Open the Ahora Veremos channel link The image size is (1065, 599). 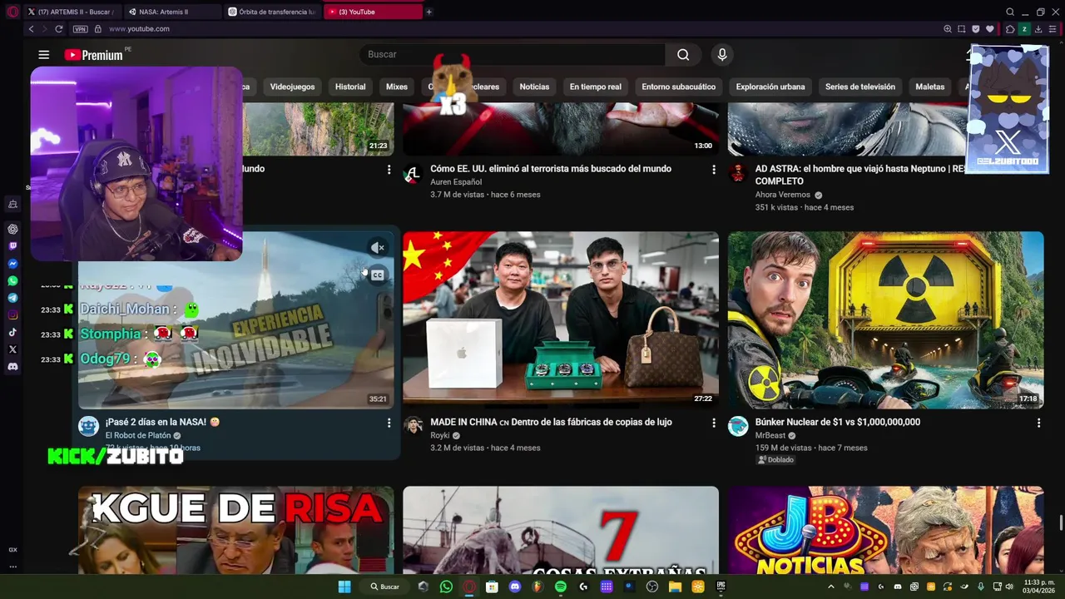[783, 195]
